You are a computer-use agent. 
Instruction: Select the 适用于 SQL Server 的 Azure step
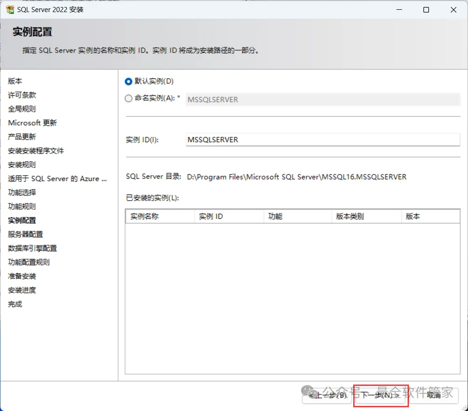[57, 179]
